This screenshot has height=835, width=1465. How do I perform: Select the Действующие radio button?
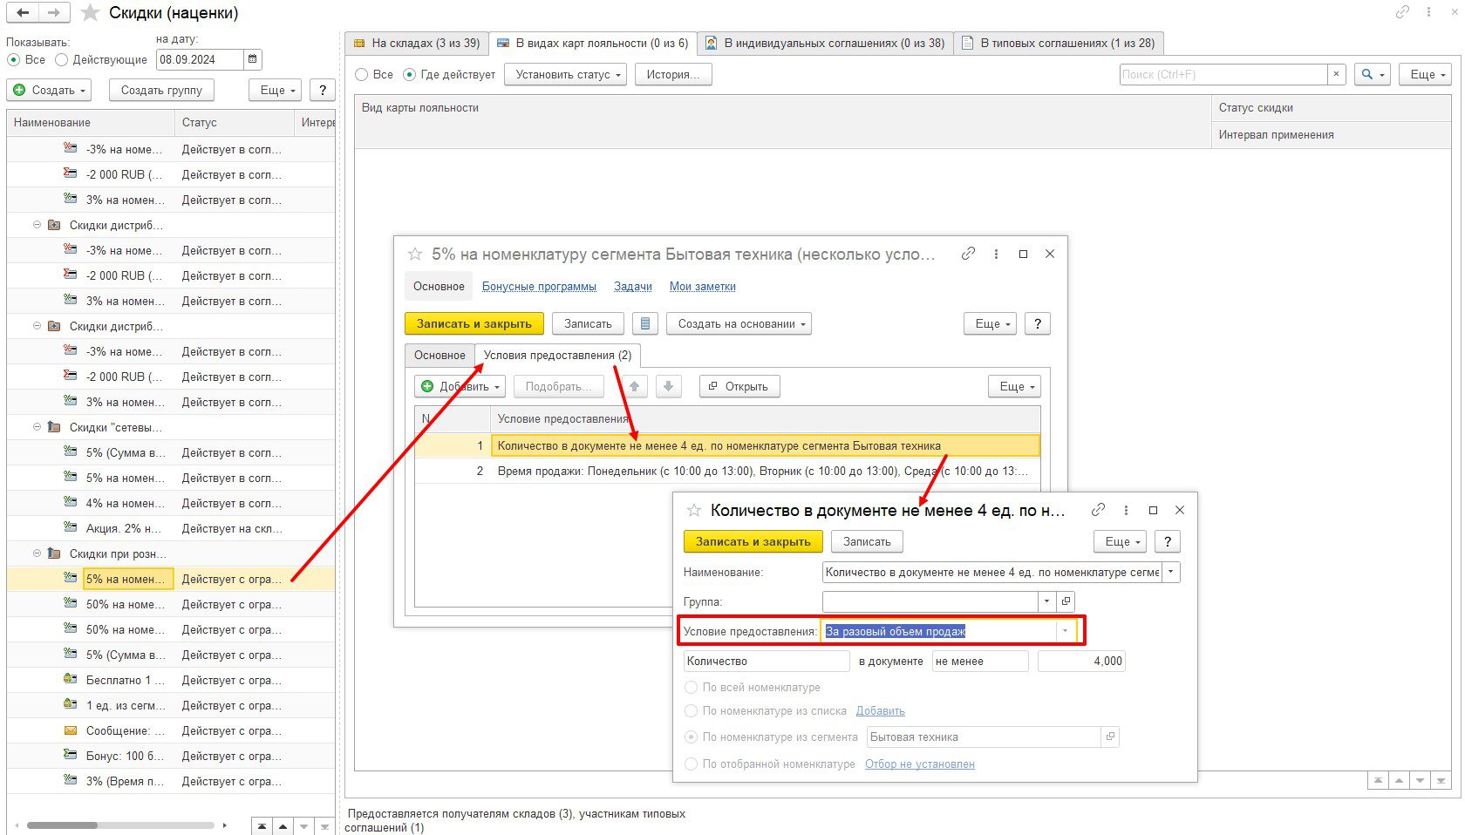pos(61,59)
